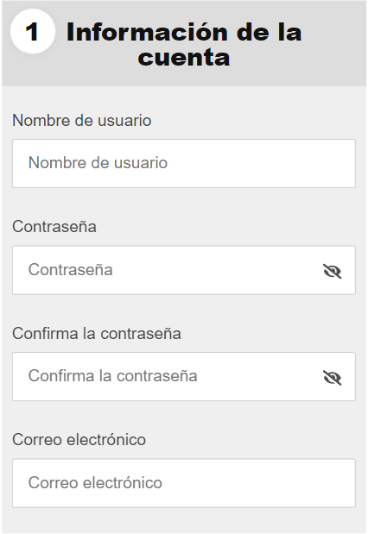Screen dimensions: 368x534
Task: Tap the crossed-out eye icon in Contraseña
Action: pyautogui.click(x=333, y=272)
